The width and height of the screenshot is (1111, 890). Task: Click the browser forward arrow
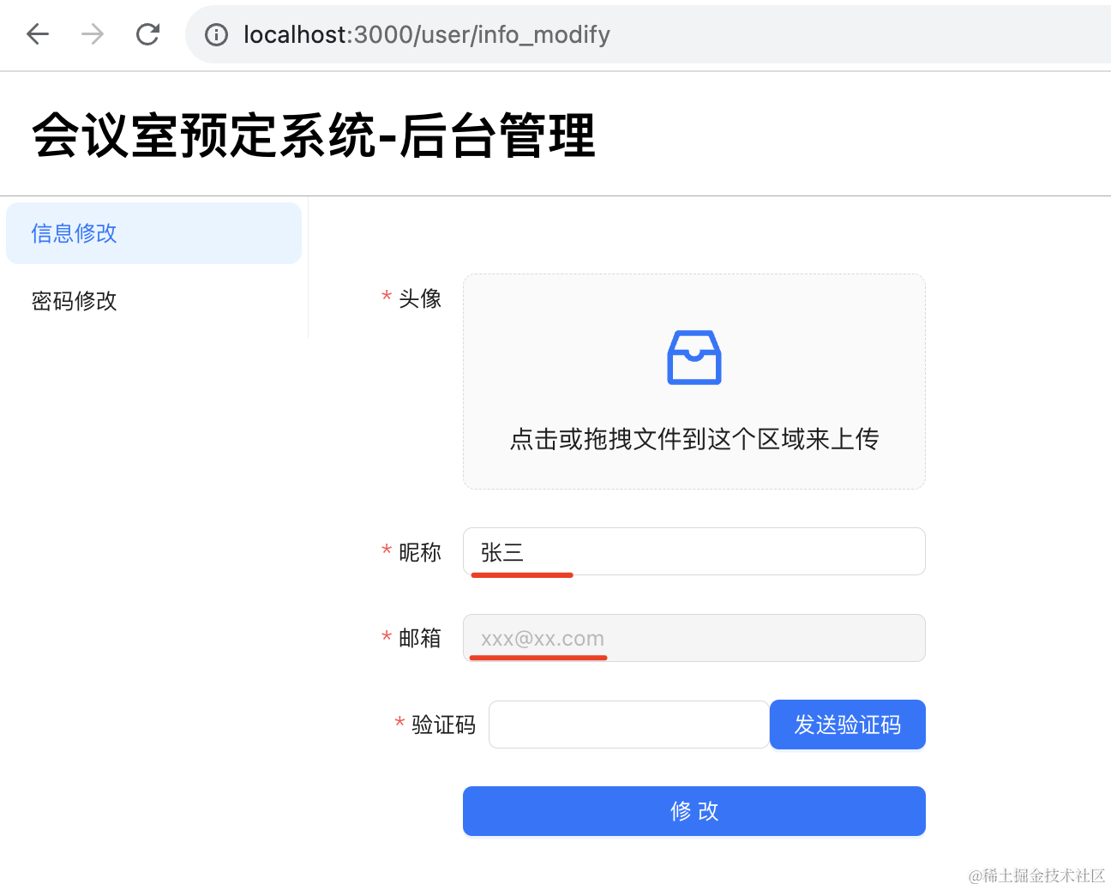pos(93,34)
